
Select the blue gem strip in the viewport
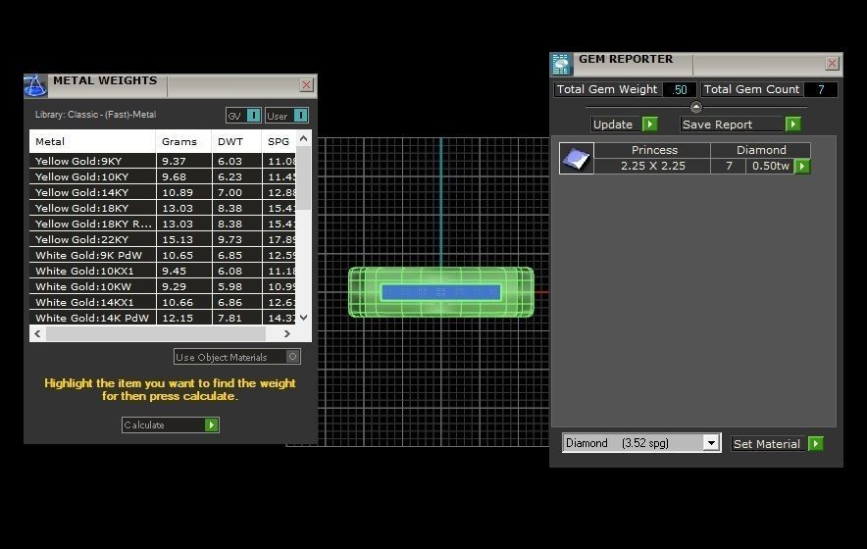(441, 292)
